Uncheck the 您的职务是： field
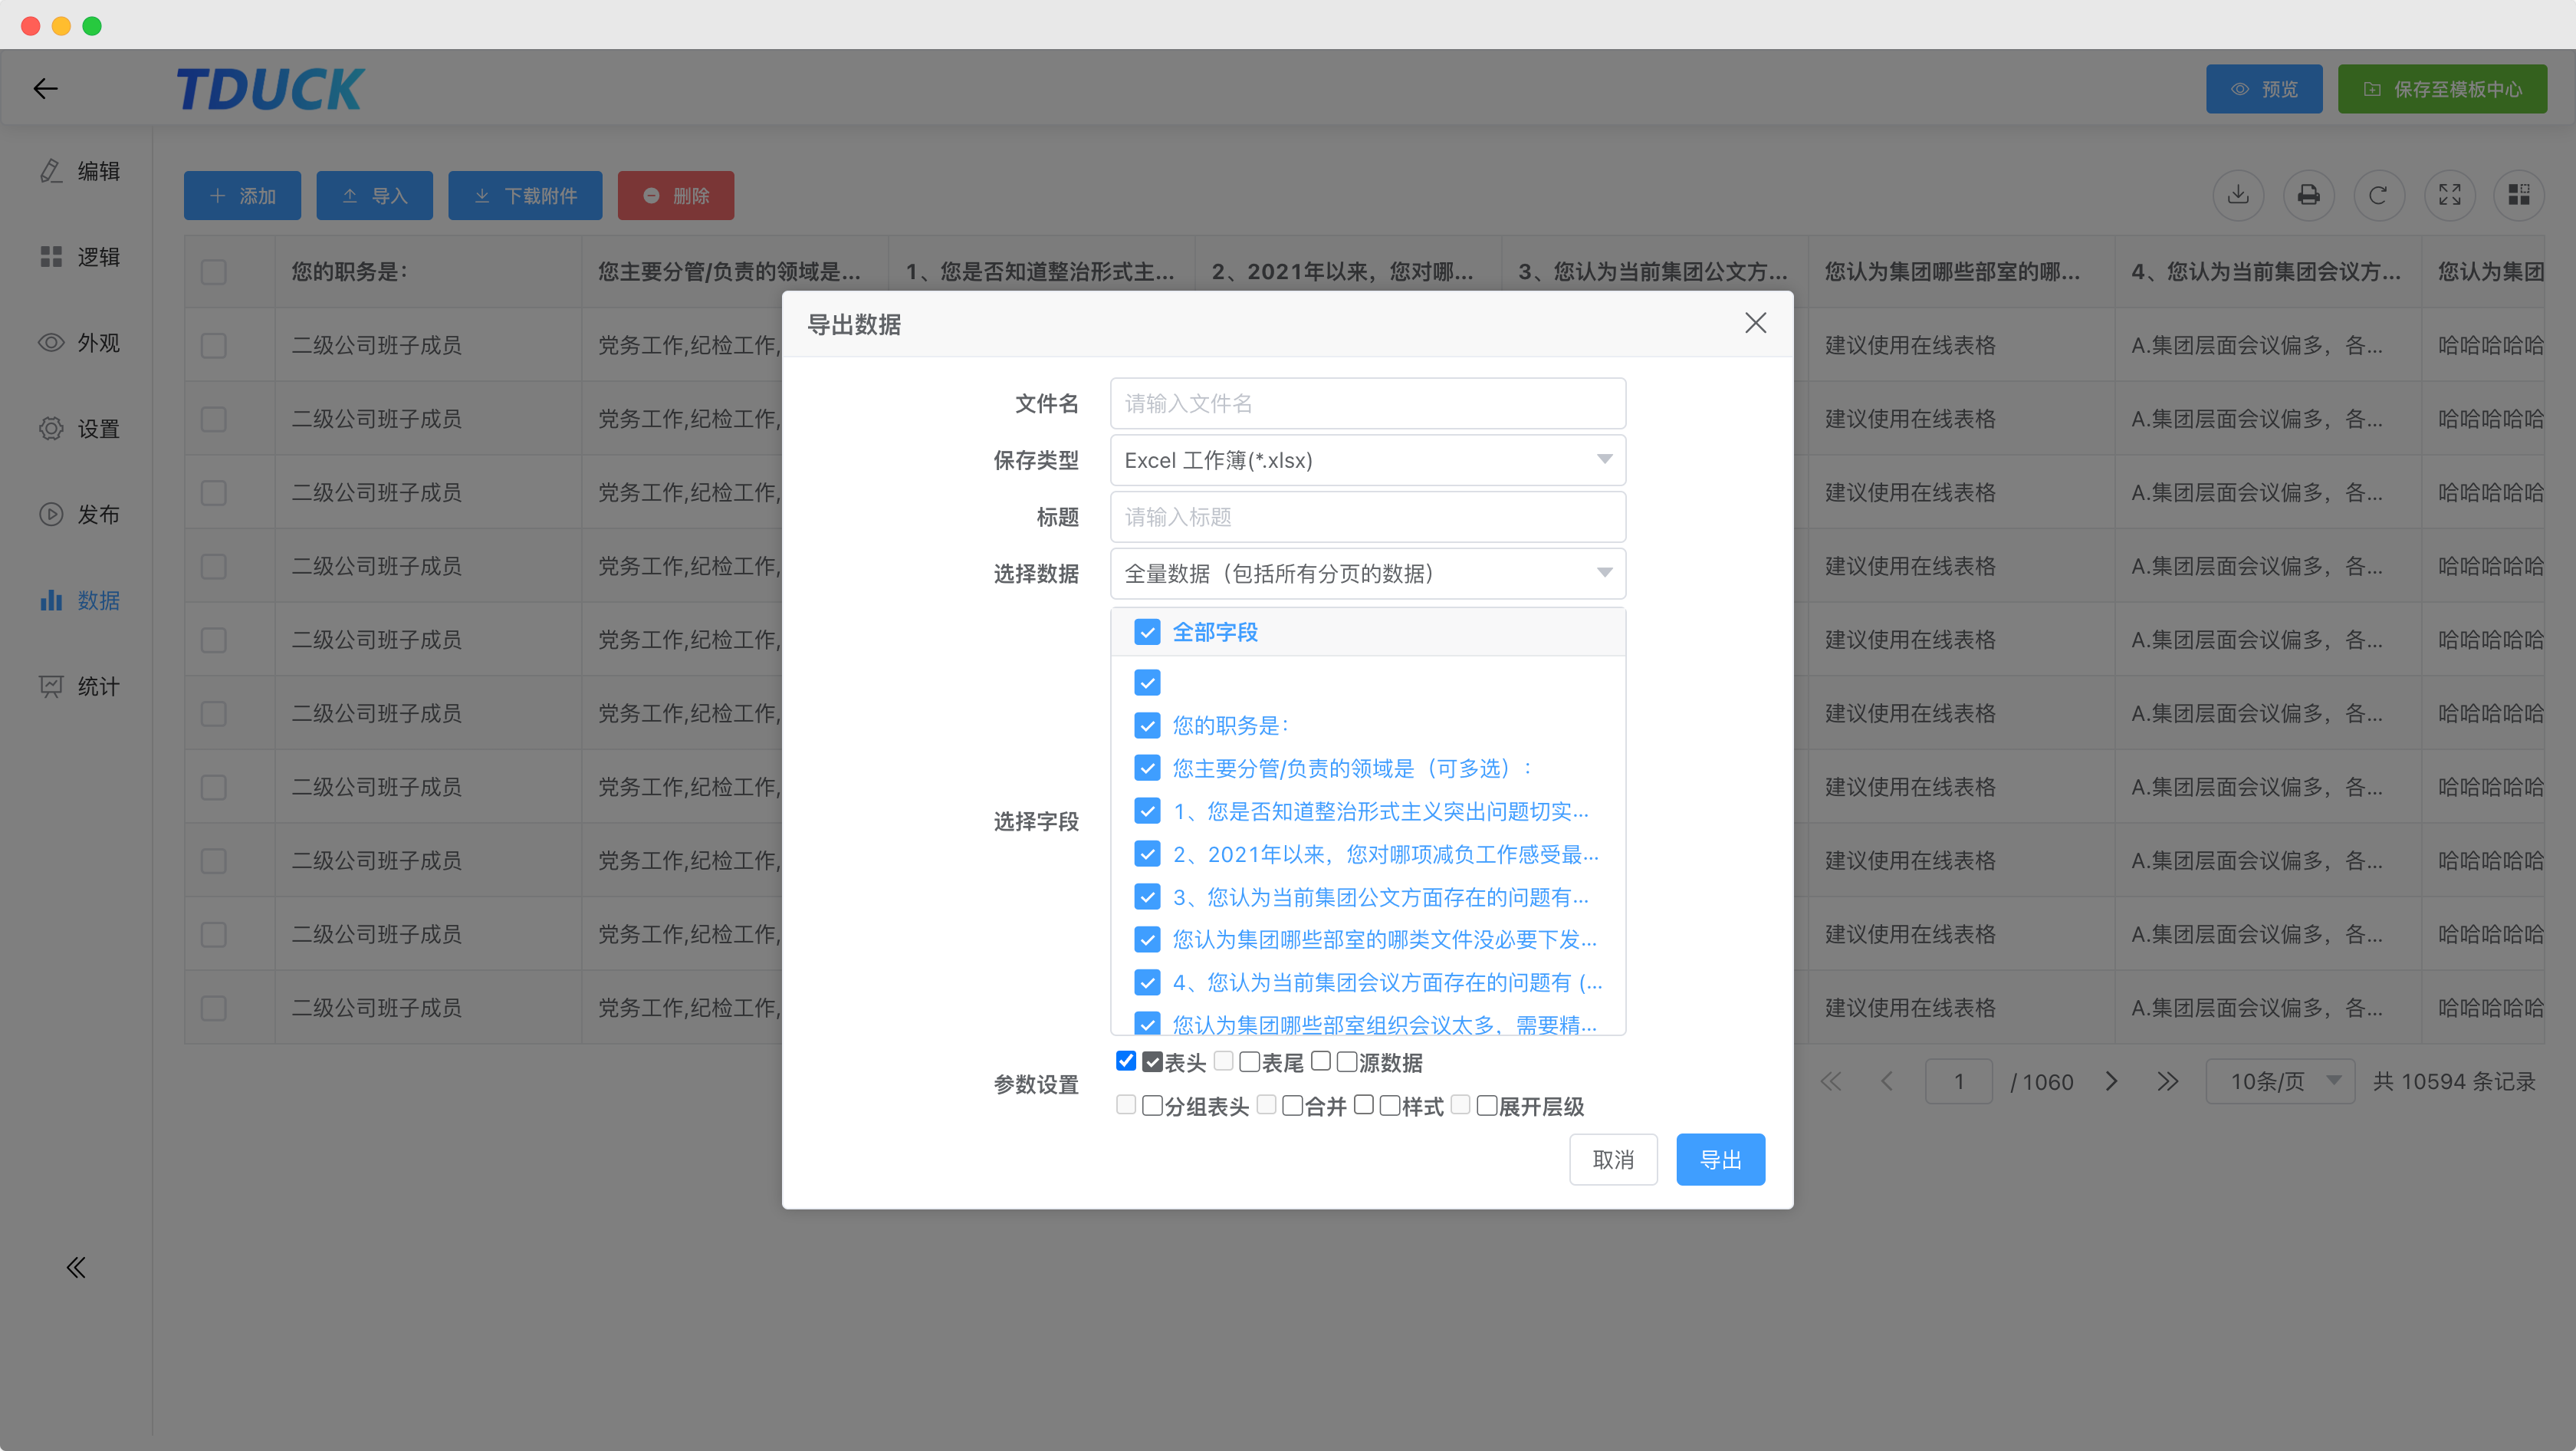This screenshot has width=2576, height=1451. [1147, 725]
